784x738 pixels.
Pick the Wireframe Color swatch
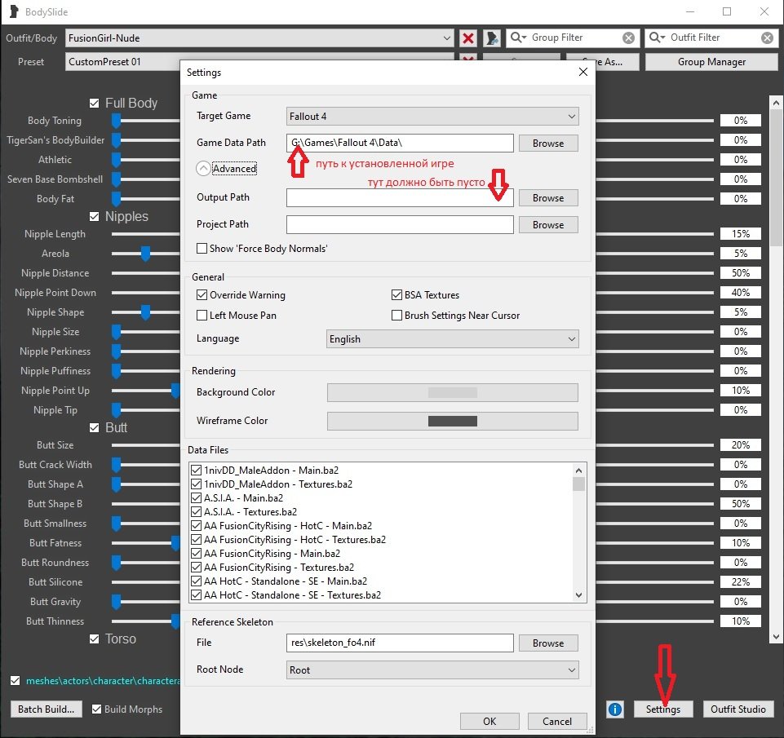452,422
